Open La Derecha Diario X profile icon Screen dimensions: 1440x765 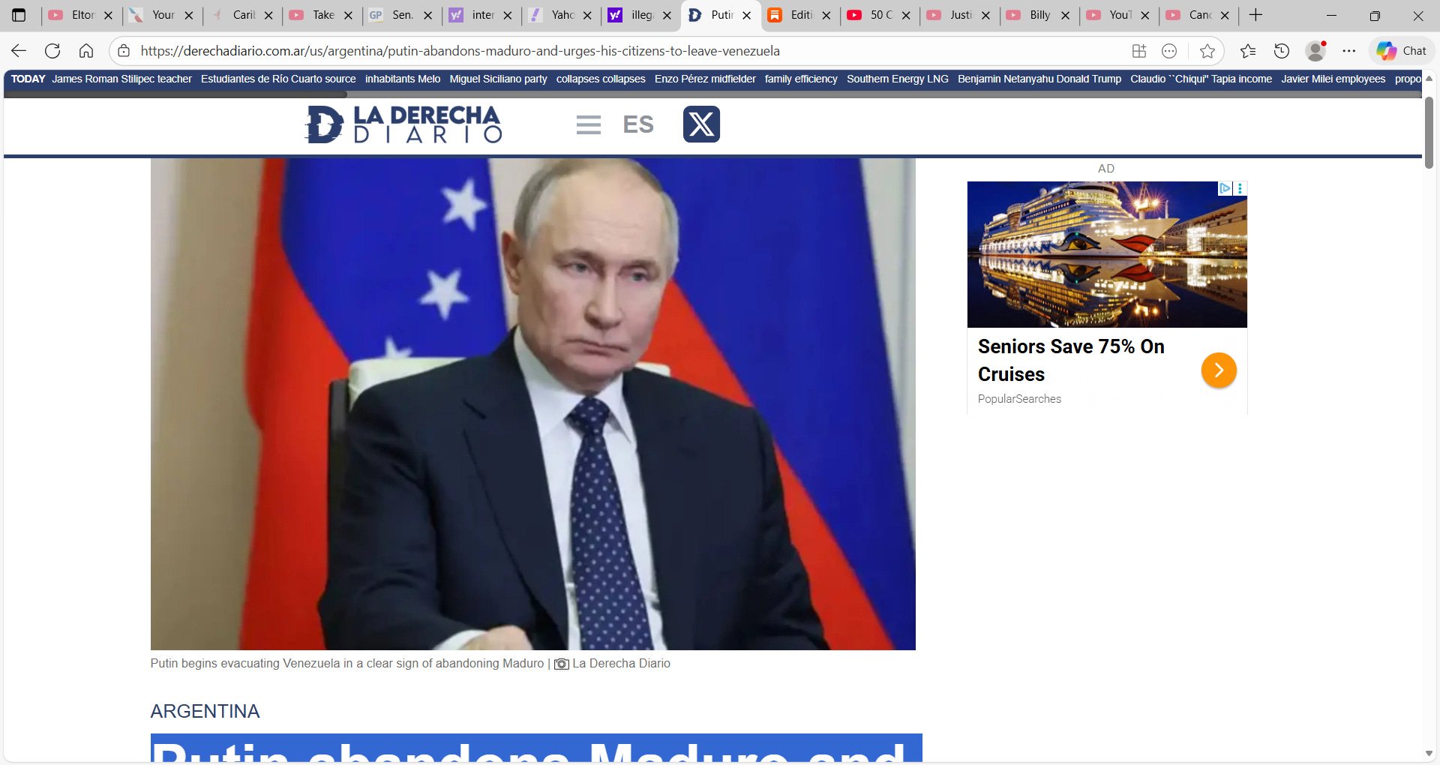[x=701, y=124]
